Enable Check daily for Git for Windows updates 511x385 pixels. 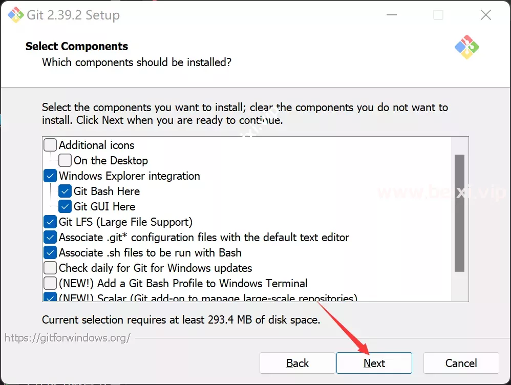(x=50, y=268)
